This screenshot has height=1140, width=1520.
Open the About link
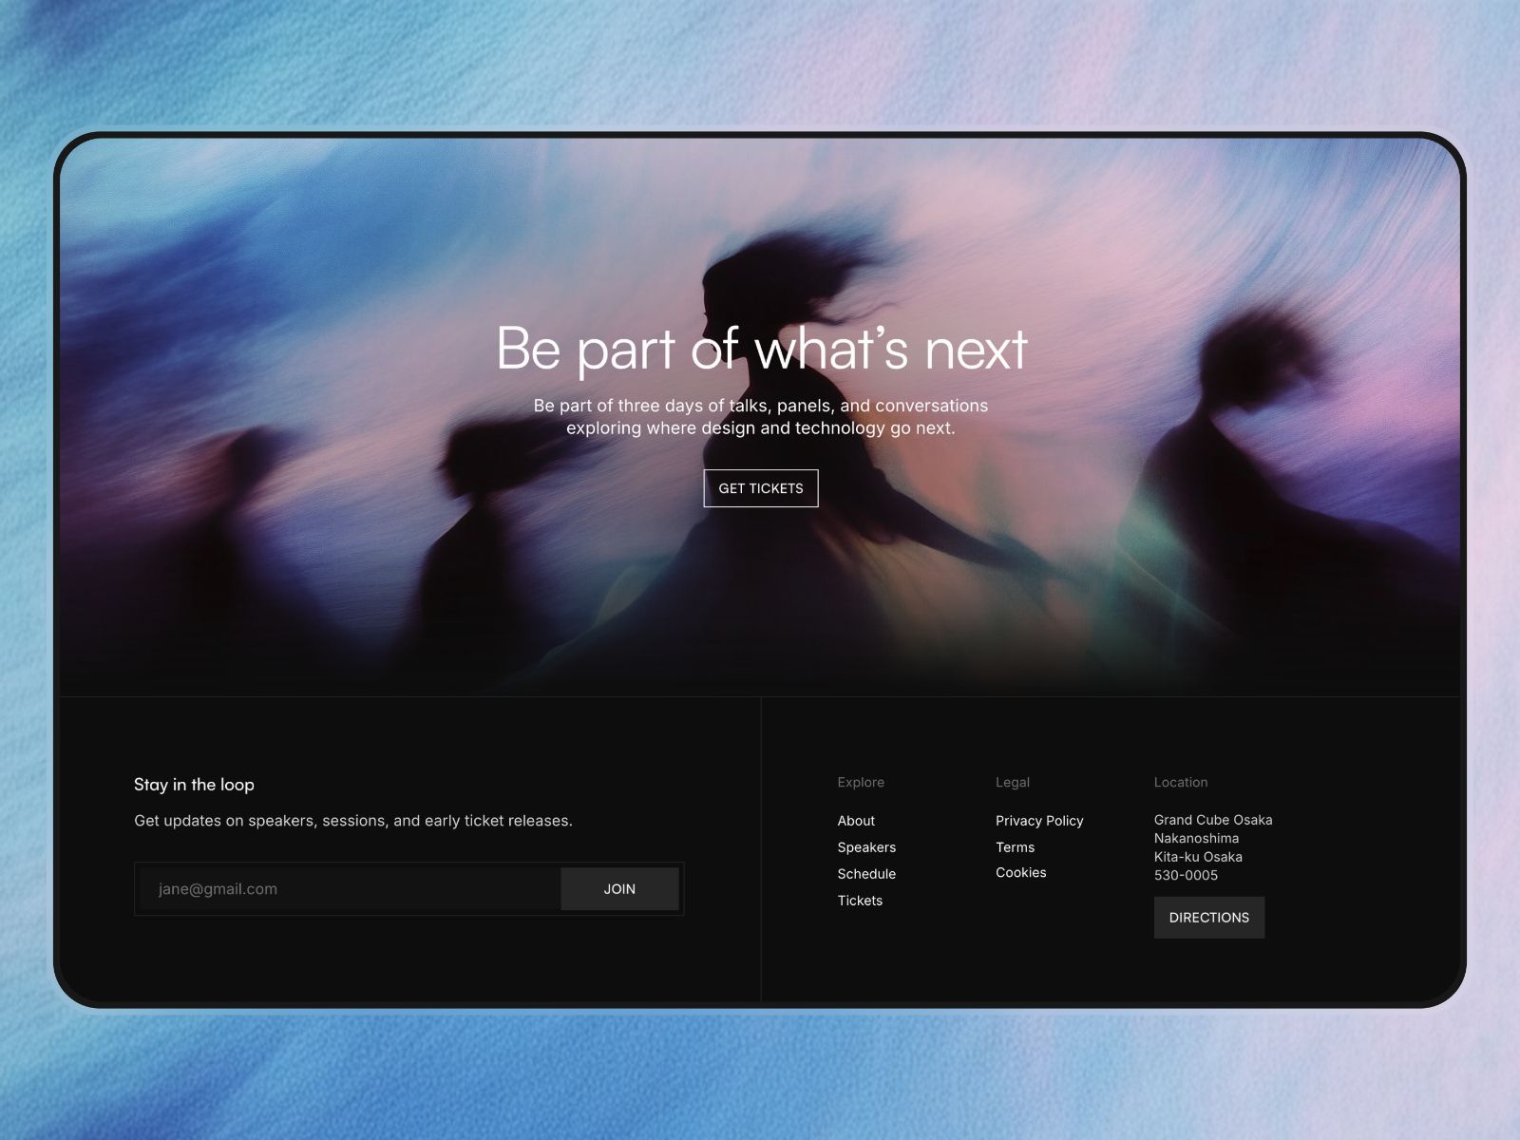pos(856,821)
